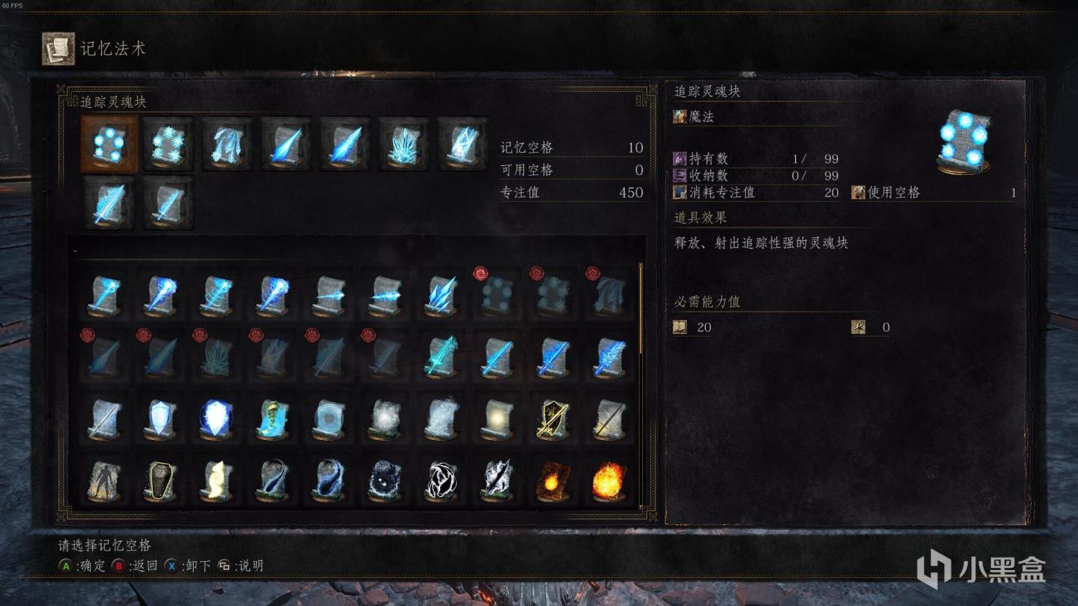Open the explanation toggle prompt
This screenshot has height=606, width=1078.
pos(240,566)
